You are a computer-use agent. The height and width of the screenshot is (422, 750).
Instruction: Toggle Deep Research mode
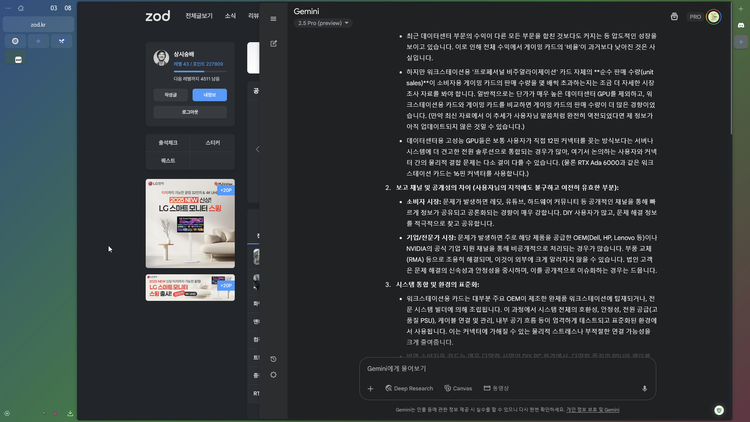[409, 388]
